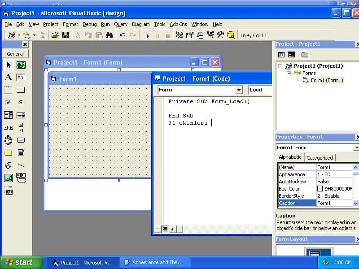359x269 pixels.
Task: Select the DirListBox folder tool
Action: [9, 153]
